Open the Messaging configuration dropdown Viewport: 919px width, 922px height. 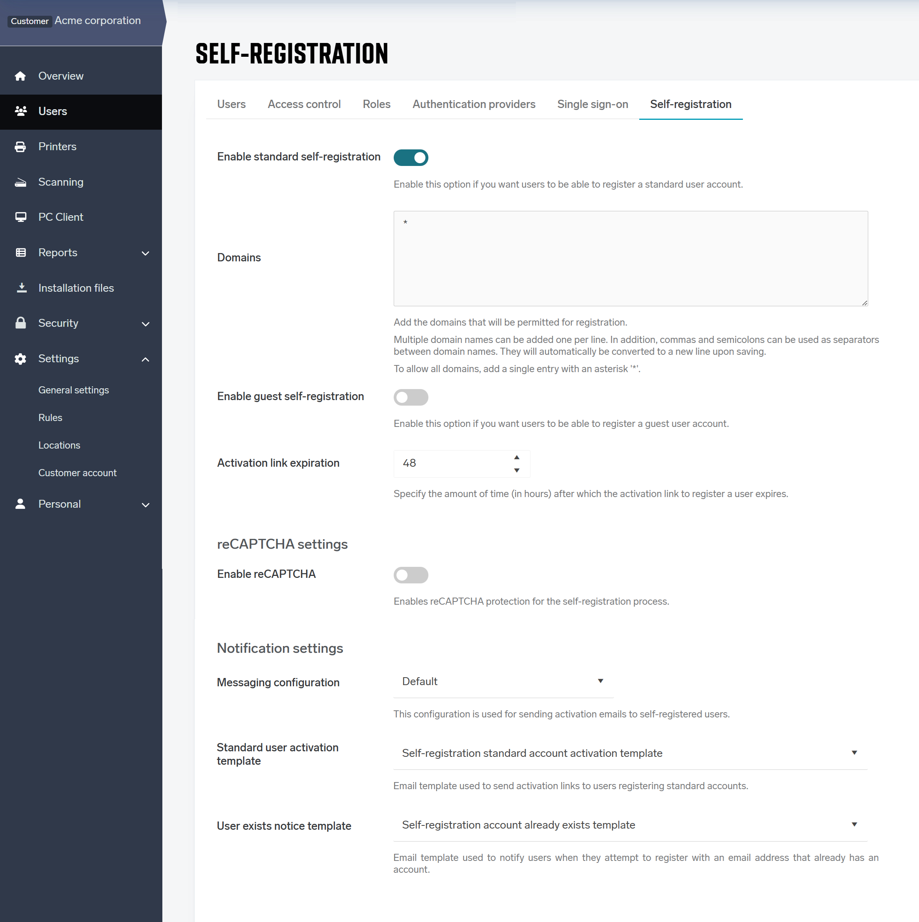pos(503,682)
